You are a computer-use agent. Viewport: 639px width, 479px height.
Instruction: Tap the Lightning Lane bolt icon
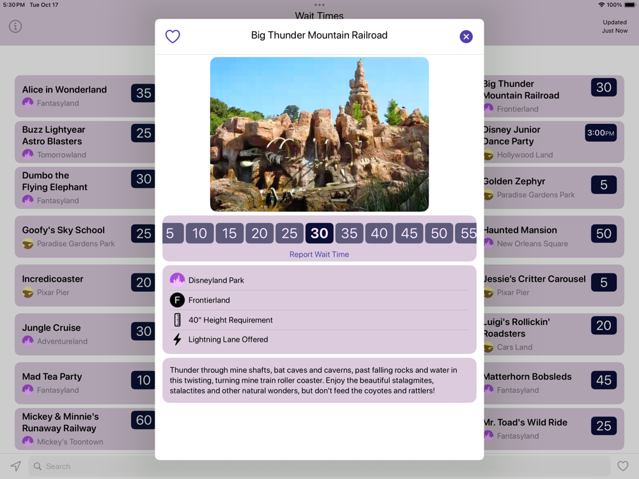tap(177, 339)
